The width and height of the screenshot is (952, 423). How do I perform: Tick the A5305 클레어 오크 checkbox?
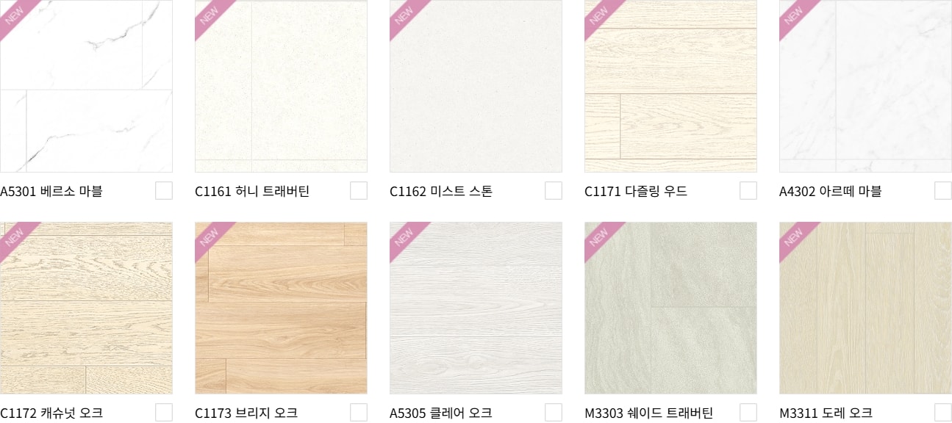tap(554, 413)
